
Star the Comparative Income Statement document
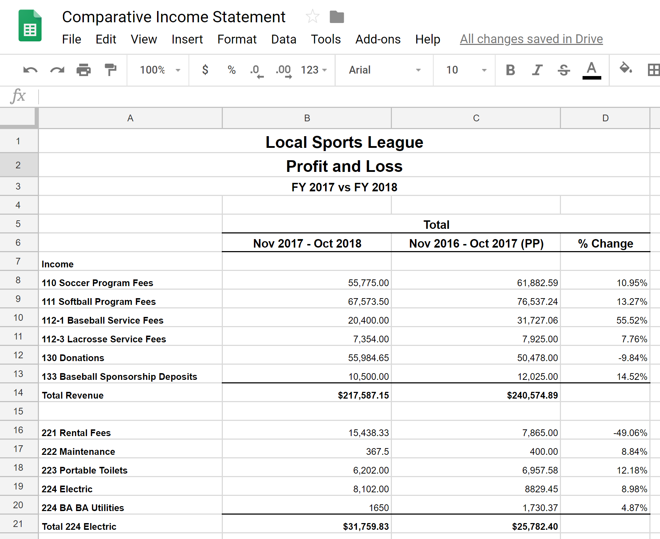(312, 17)
